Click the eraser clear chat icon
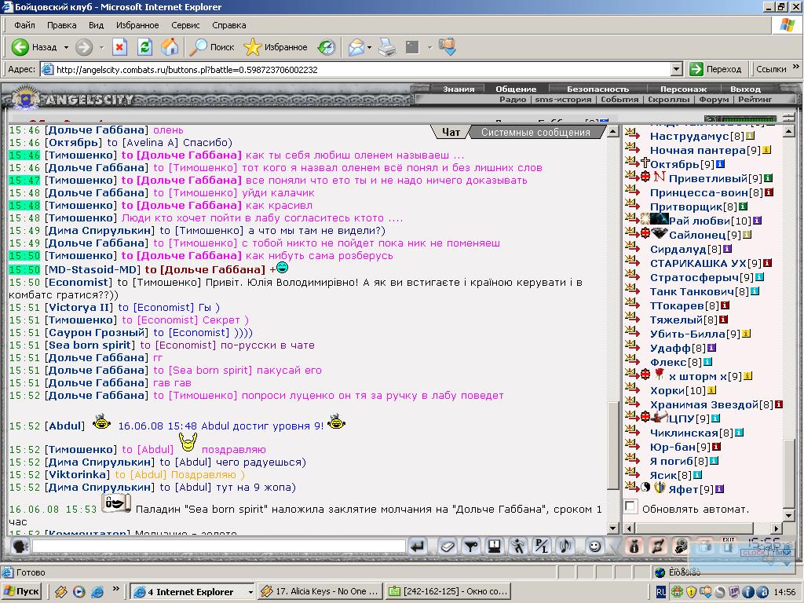 [447, 546]
